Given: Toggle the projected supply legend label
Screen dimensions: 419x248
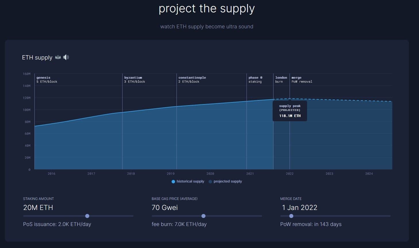Looking at the screenshot, I should click(228, 181).
